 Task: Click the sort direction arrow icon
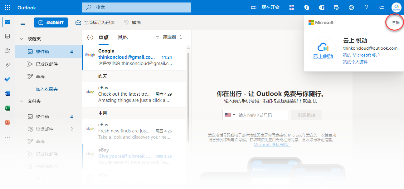coord(181,37)
